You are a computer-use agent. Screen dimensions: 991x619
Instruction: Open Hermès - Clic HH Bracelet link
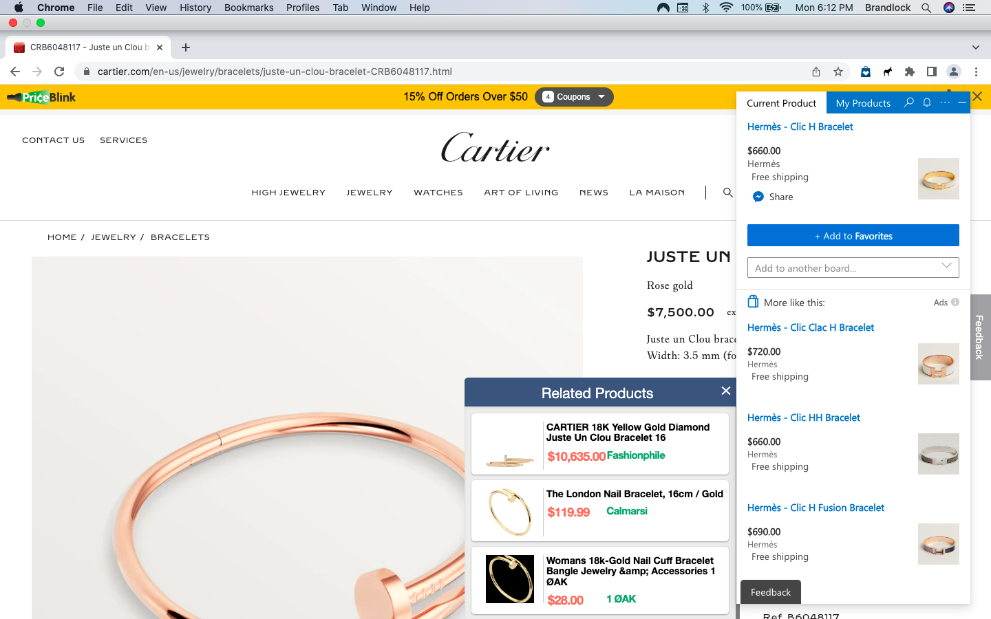pyautogui.click(x=804, y=417)
